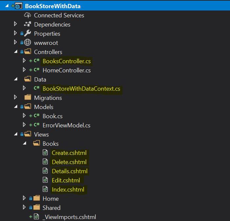
Task: Collapse the Books folder arrow
Action: tap(24, 144)
